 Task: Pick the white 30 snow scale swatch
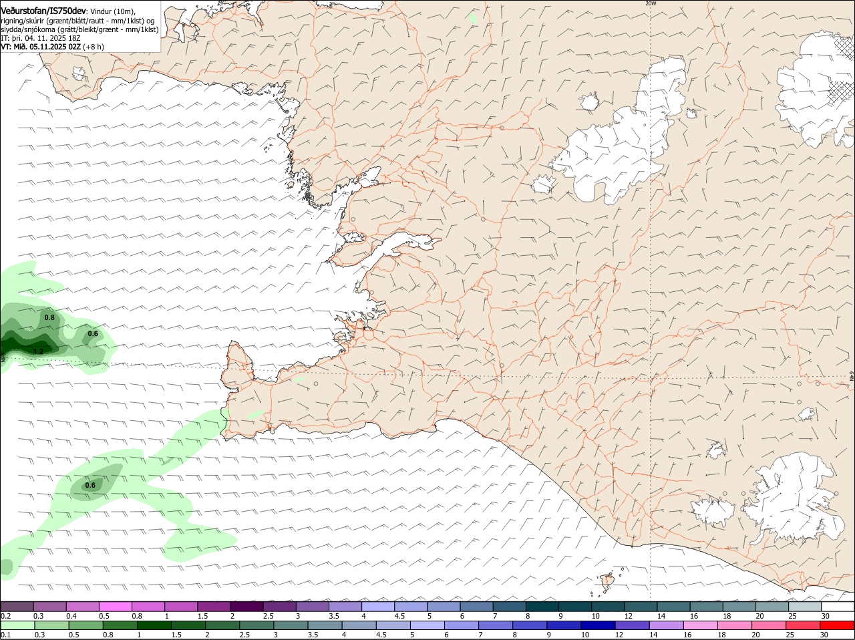pyautogui.click(x=838, y=607)
